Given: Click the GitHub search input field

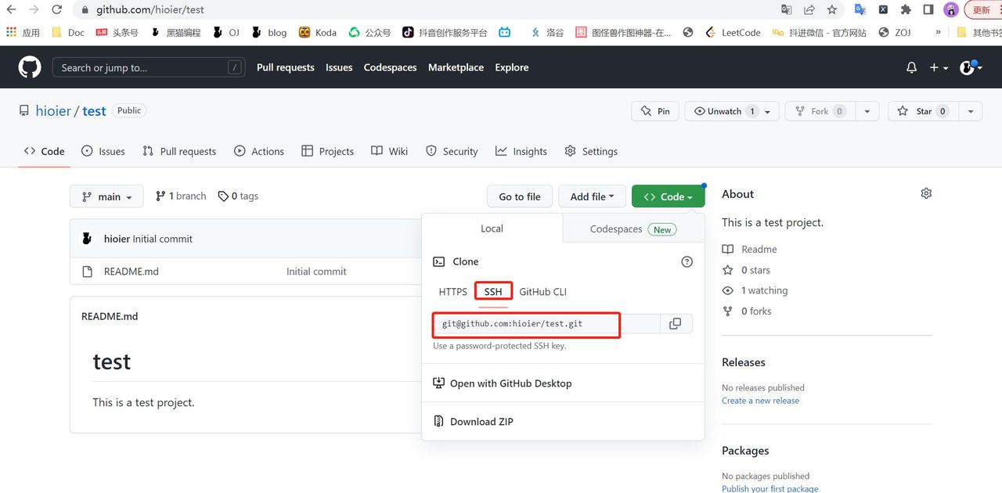Looking at the screenshot, I should (x=141, y=68).
